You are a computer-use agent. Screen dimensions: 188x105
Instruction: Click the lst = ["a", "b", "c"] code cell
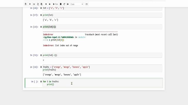coord(102,8)
